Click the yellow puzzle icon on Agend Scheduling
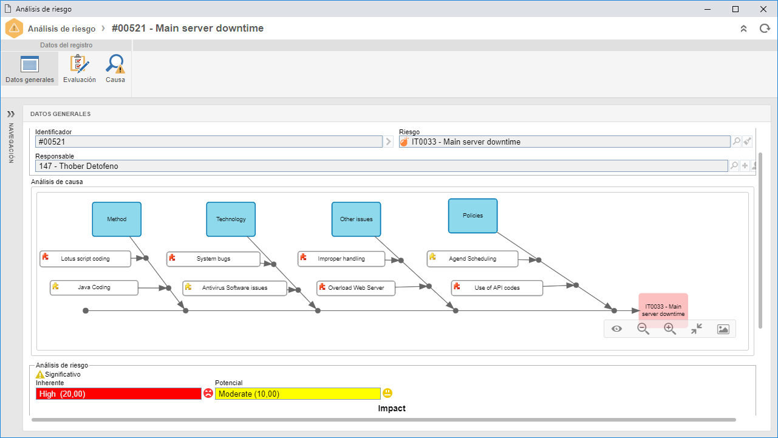The width and height of the screenshot is (778, 438). point(432,257)
